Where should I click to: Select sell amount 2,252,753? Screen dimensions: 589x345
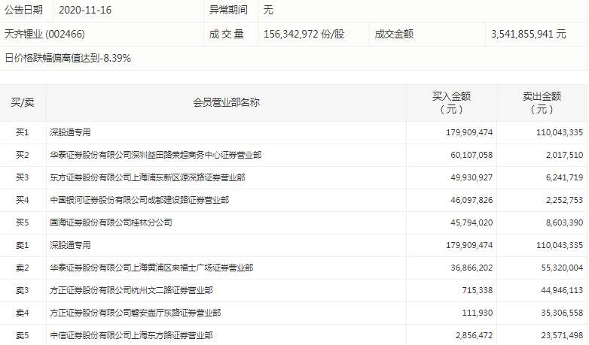pos(565,200)
